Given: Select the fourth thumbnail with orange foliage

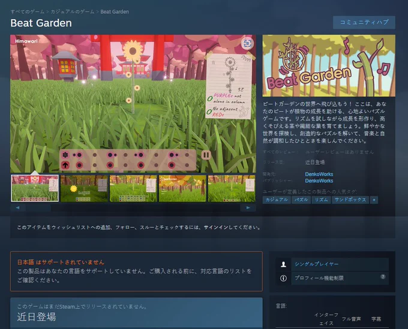Looking at the screenshot, I should coord(182,188).
